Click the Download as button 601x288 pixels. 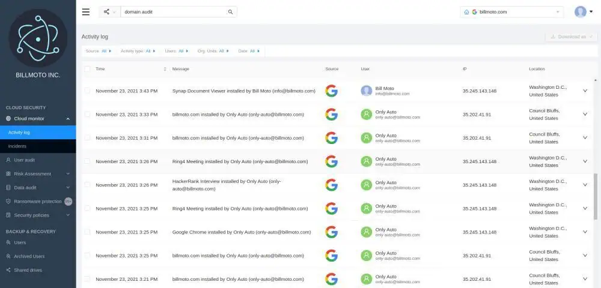pyautogui.click(x=571, y=37)
